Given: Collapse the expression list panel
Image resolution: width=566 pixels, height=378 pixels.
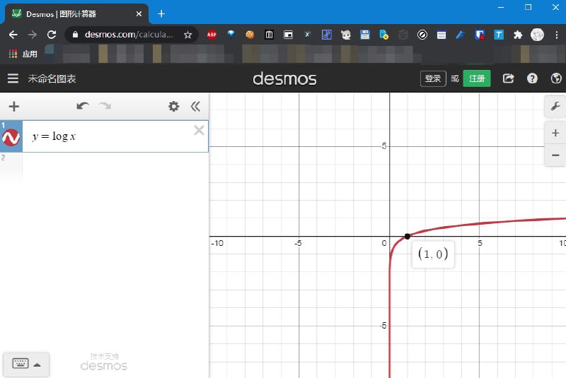Looking at the screenshot, I should click(196, 107).
